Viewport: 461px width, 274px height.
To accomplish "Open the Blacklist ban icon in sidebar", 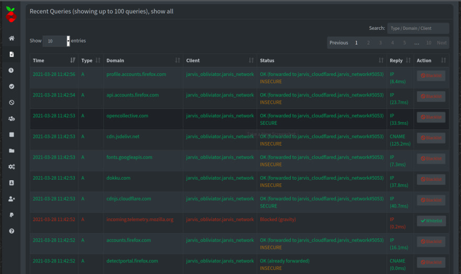I will (x=12, y=103).
